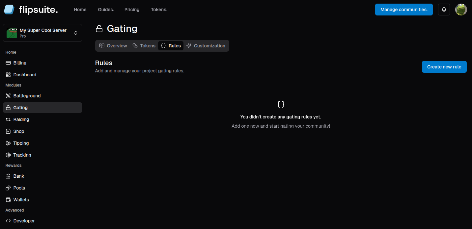Click the Rules tab braces icon
The height and width of the screenshot is (229, 472).
point(163,46)
